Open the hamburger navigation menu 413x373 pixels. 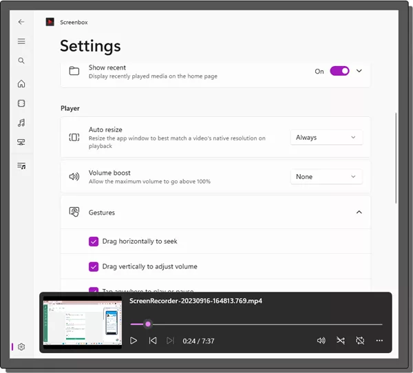(21, 41)
